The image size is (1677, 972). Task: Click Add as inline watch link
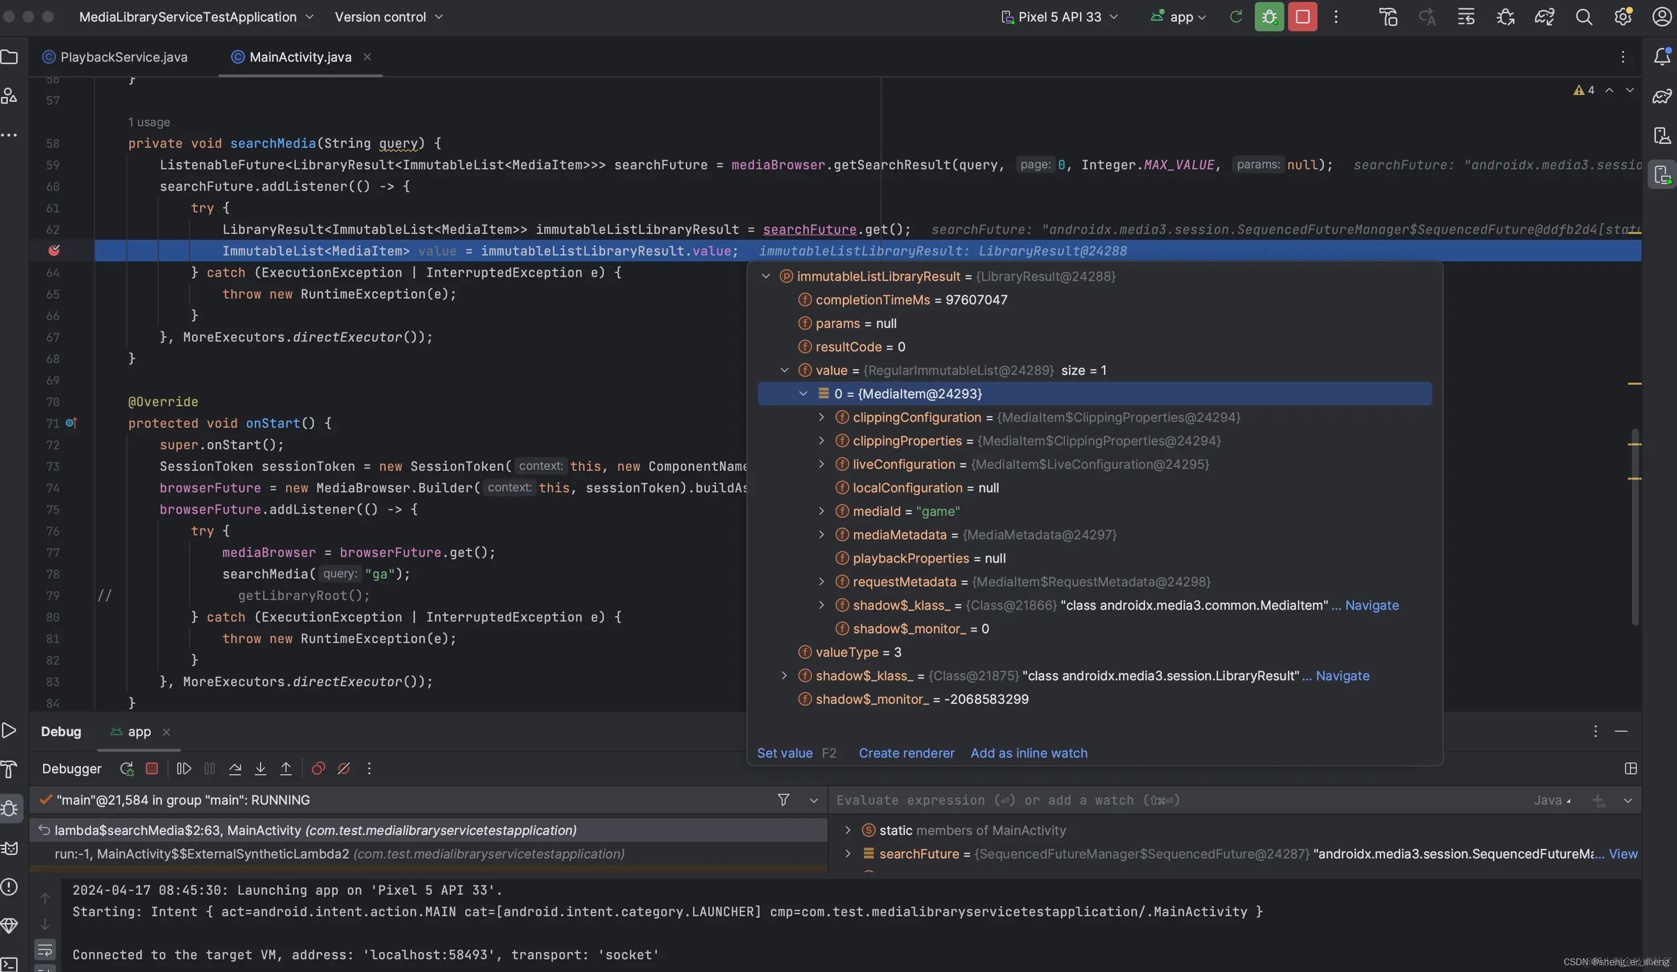click(x=1028, y=753)
